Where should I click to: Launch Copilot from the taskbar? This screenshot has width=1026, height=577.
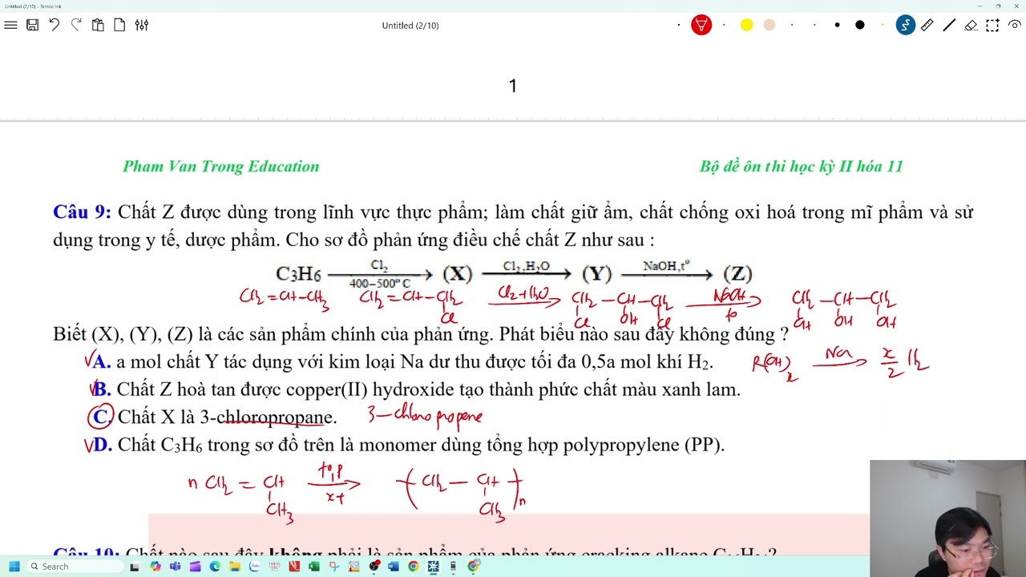tap(155, 567)
